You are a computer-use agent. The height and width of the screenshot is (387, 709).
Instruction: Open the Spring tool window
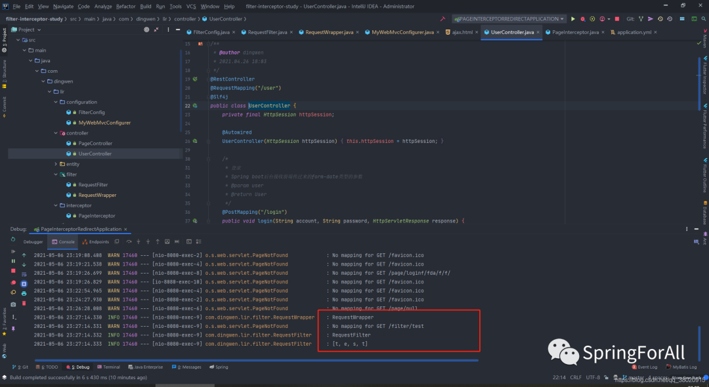click(x=219, y=367)
